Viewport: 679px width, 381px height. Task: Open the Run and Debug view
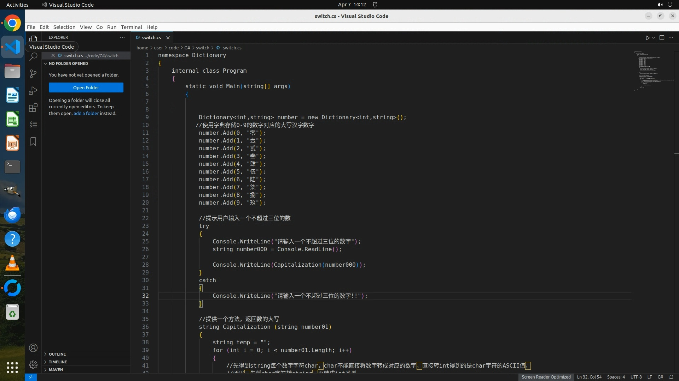[x=33, y=91]
